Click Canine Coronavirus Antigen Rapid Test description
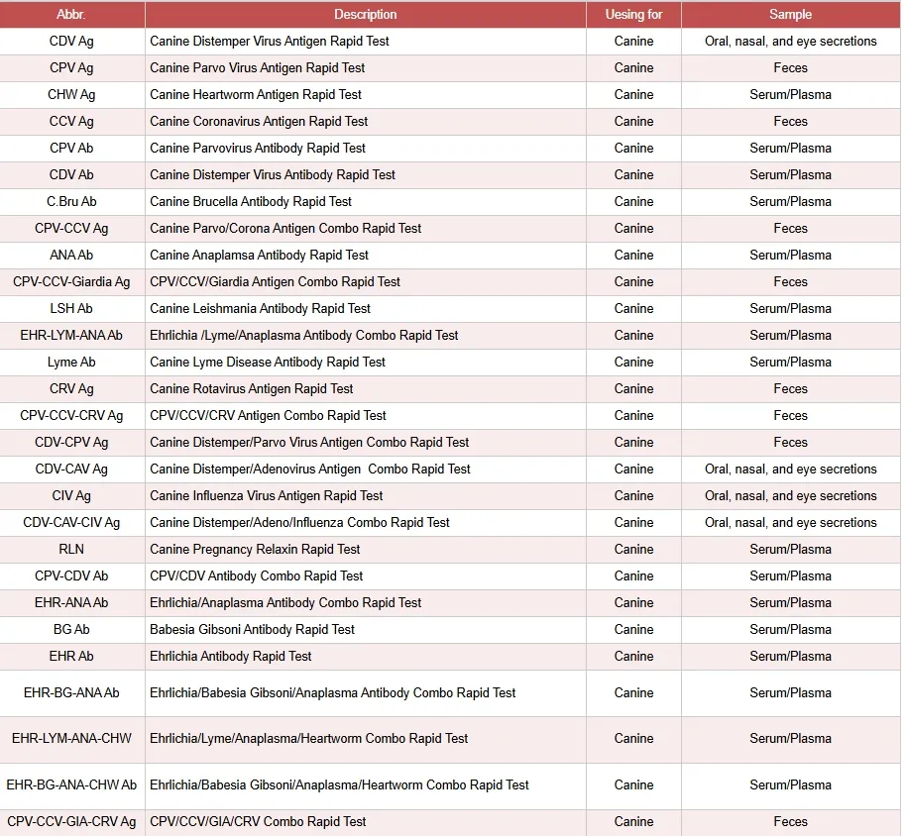 [259, 122]
